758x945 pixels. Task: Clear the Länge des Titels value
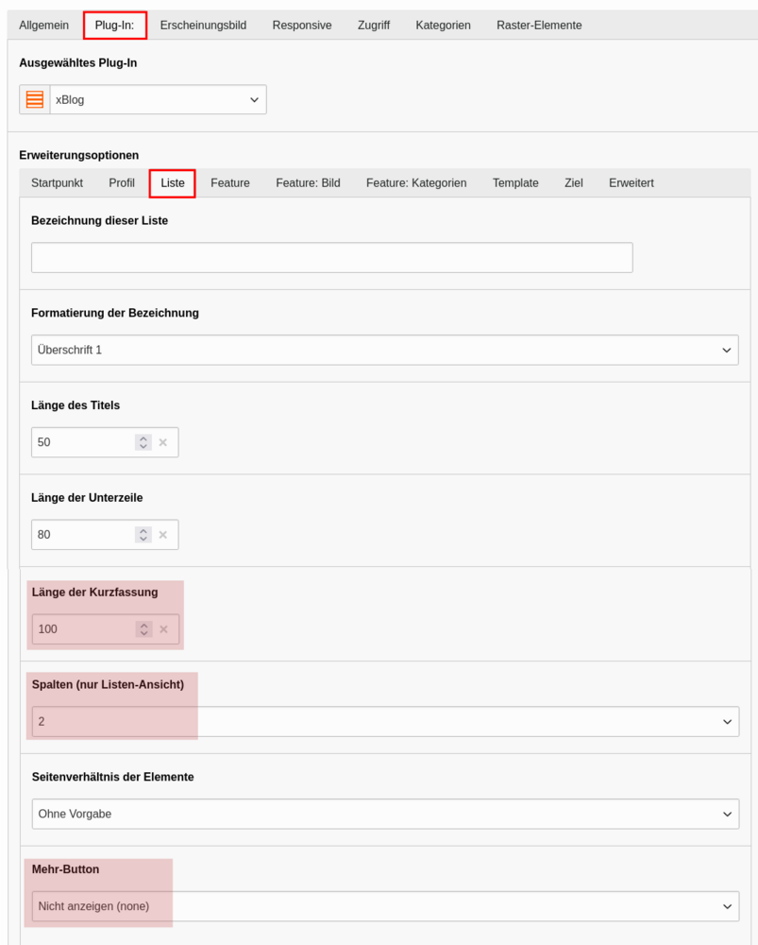(x=163, y=442)
